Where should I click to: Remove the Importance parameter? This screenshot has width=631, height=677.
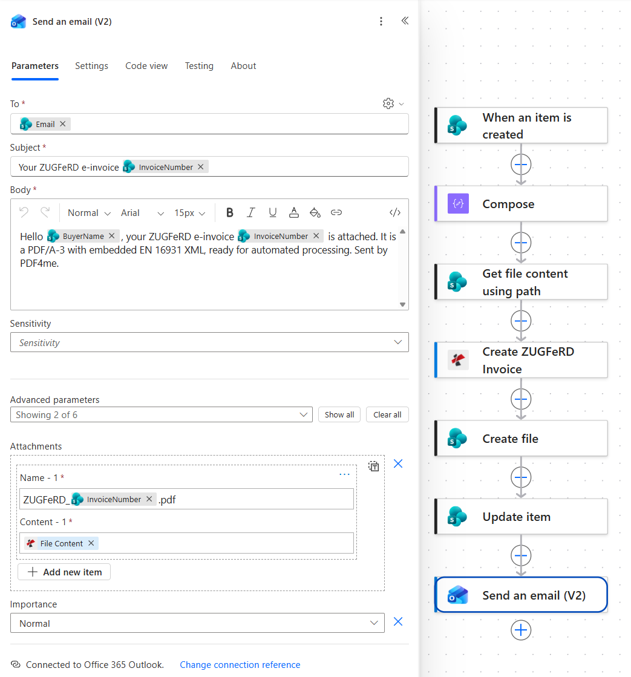398,622
